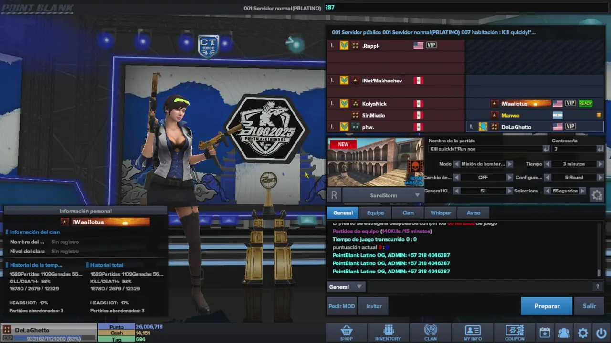Click the clan emblem beside .Rappi-
The image size is (611, 343).
pyautogui.click(x=344, y=45)
